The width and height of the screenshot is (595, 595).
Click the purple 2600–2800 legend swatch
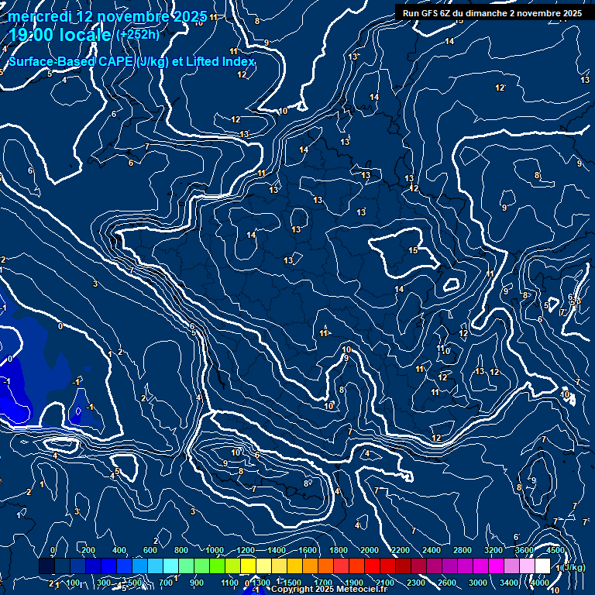pos(449,566)
